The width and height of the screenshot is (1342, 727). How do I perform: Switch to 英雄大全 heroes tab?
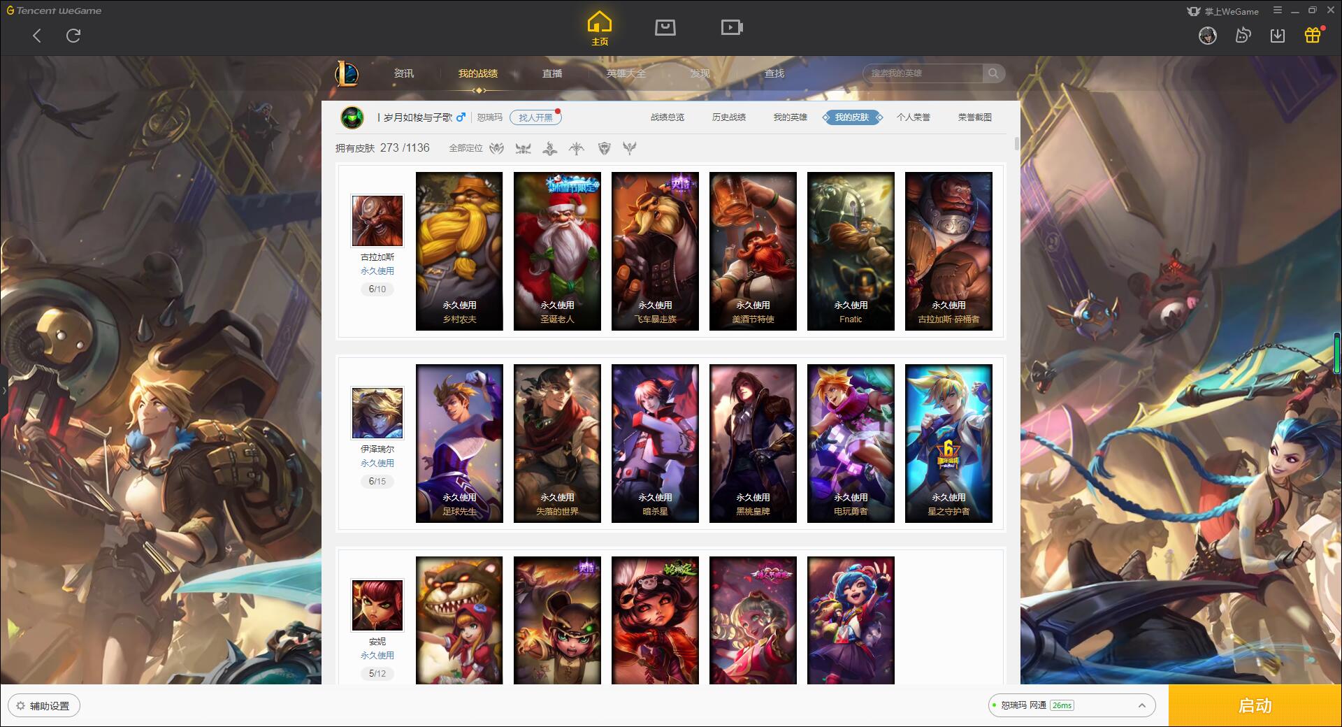(626, 73)
